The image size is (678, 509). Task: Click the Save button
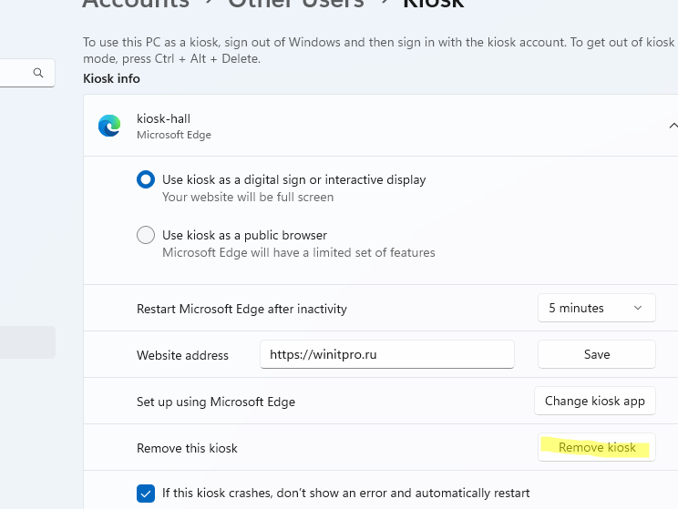click(597, 354)
